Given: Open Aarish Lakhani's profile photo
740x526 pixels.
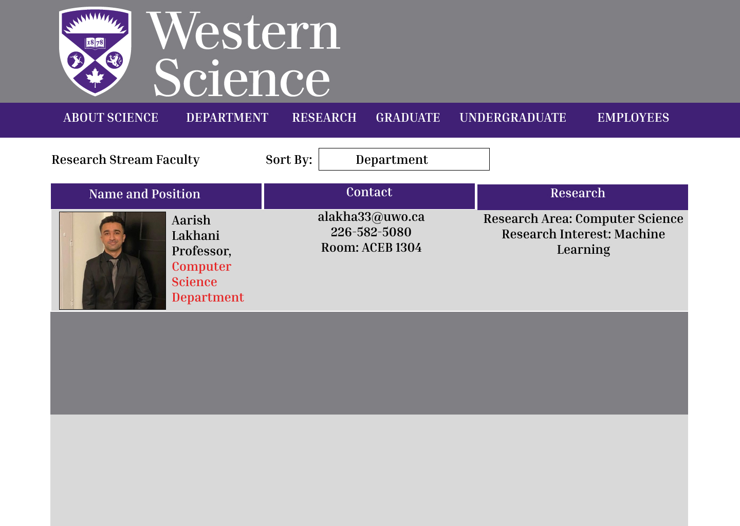Looking at the screenshot, I should coord(113,260).
